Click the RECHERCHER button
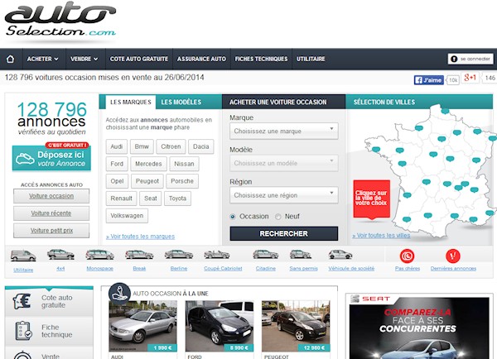This screenshot has width=497, height=359. 283,233
